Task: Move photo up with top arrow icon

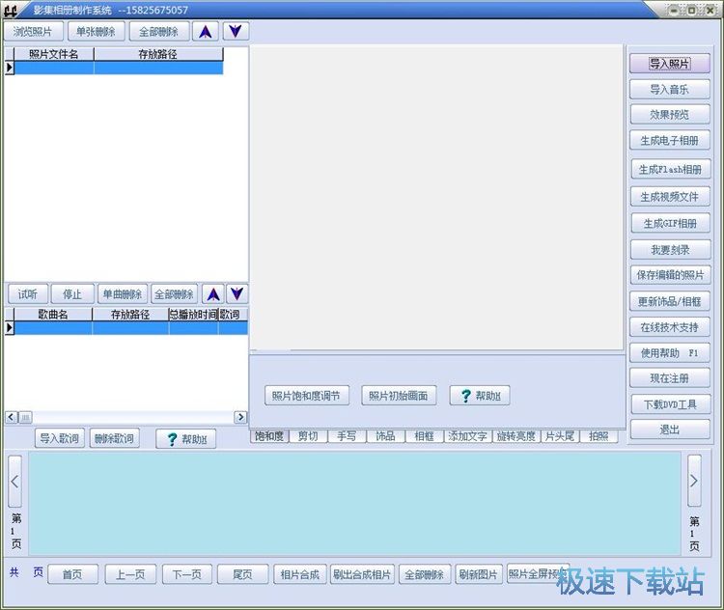Action: [x=206, y=32]
